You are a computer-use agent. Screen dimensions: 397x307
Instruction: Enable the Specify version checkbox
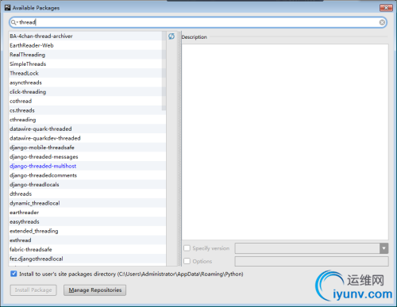coord(187,248)
